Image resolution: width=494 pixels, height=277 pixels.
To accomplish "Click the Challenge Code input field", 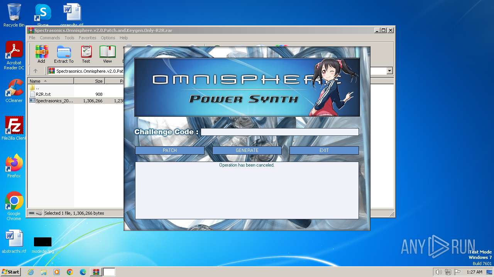I will [280, 132].
